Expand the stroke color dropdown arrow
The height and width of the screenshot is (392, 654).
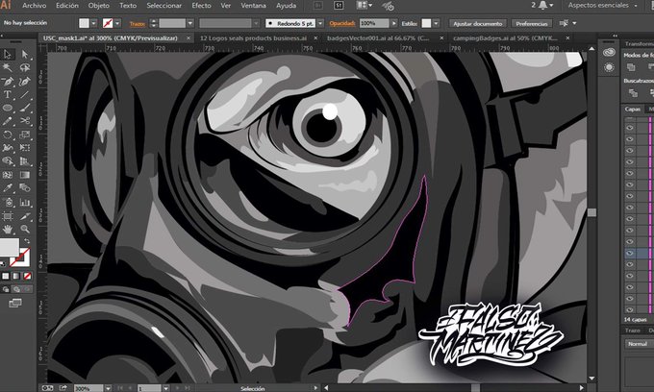point(117,23)
